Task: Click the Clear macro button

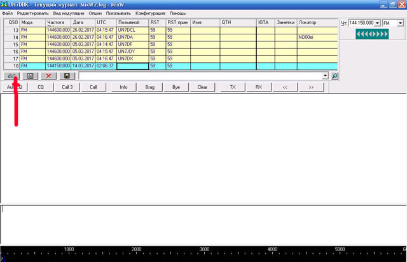Action: click(202, 87)
